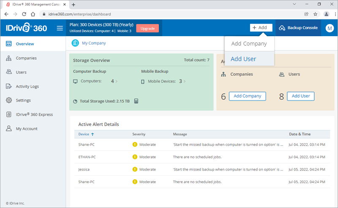This screenshot has width=338, height=208.
Task: Click the Add Company card button
Action: tap(247, 96)
